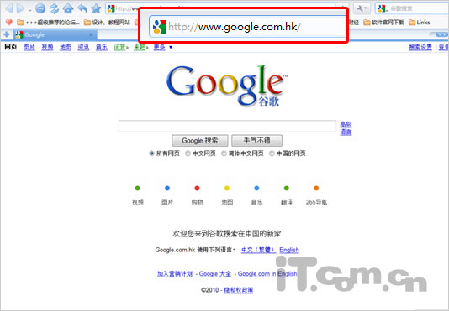Click the tab scroll arrows button
This screenshot has height=311, width=449.
[441, 35]
